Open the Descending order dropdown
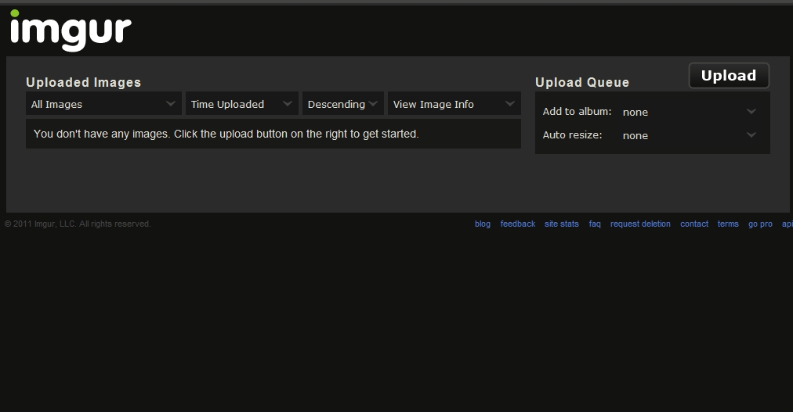Image resolution: width=793 pixels, height=412 pixels. pos(343,104)
